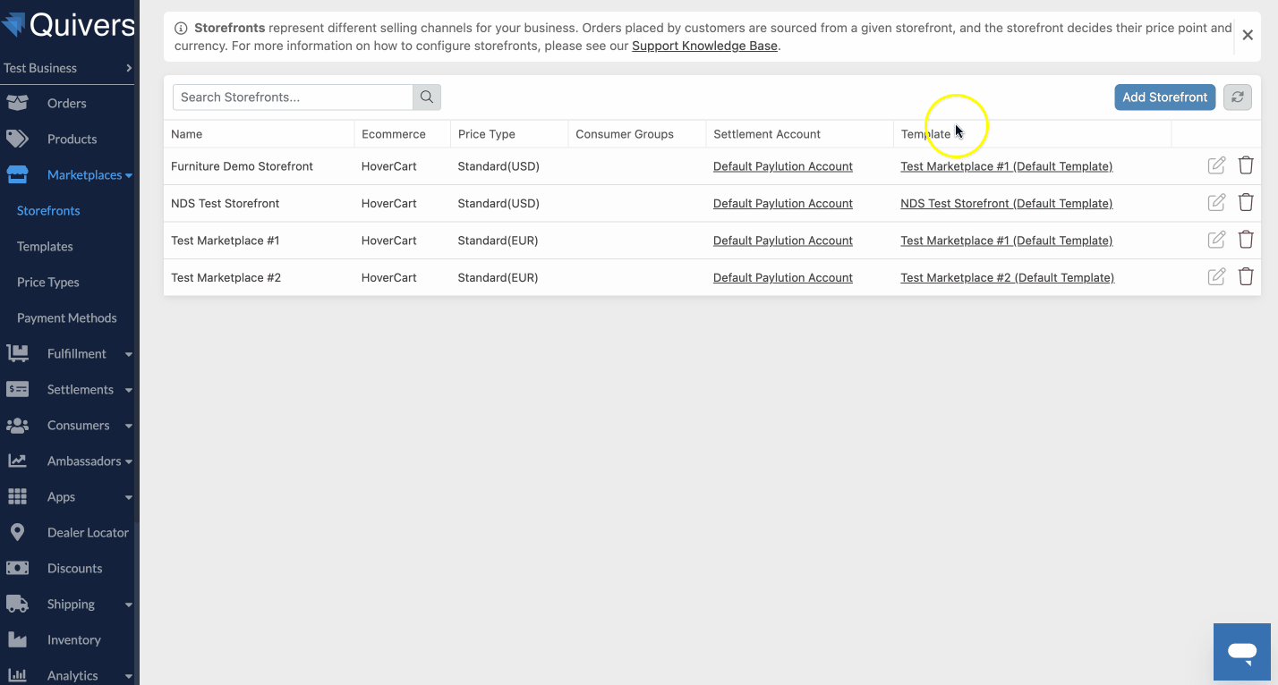Delete Test Marketplace #2 with trash icon
Viewport: 1278px width, 685px height.
pos(1246,277)
